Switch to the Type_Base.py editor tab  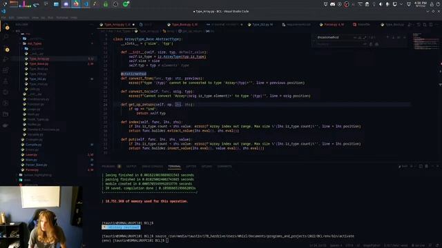(184, 25)
